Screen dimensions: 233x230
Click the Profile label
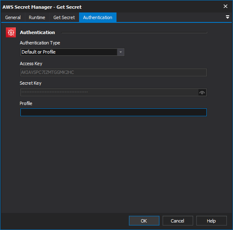26,103
